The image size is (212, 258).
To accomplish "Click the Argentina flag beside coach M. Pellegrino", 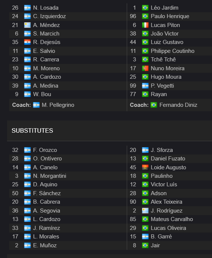I will pos(36,105).
